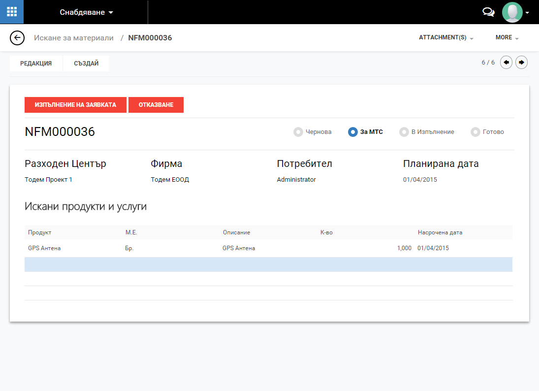Expand the MORE actions dropdown
This screenshot has height=391, width=539.
(x=507, y=38)
